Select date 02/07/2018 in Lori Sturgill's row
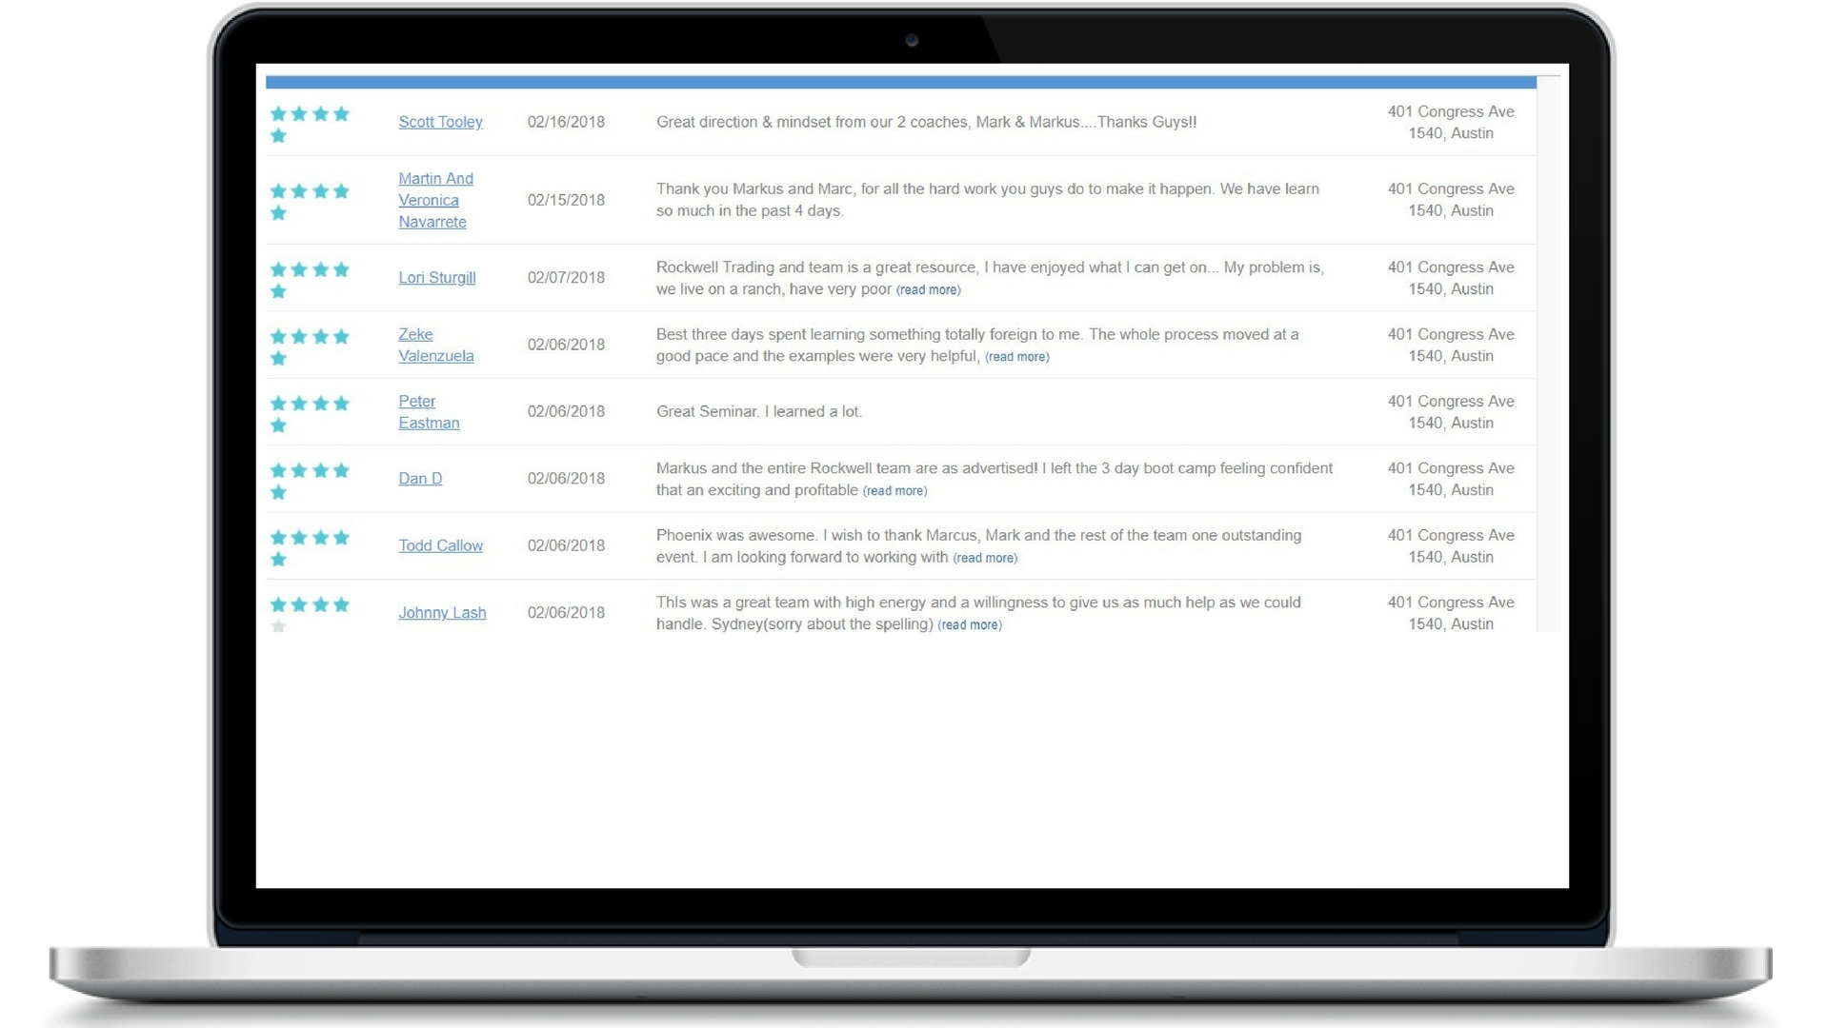Image resolution: width=1829 pixels, height=1028 pixels. click(566, 278)
